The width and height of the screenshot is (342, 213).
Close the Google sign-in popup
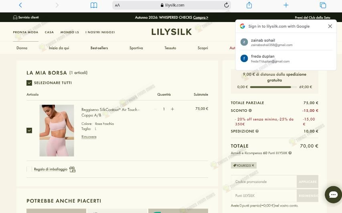[x=330, y=26]
